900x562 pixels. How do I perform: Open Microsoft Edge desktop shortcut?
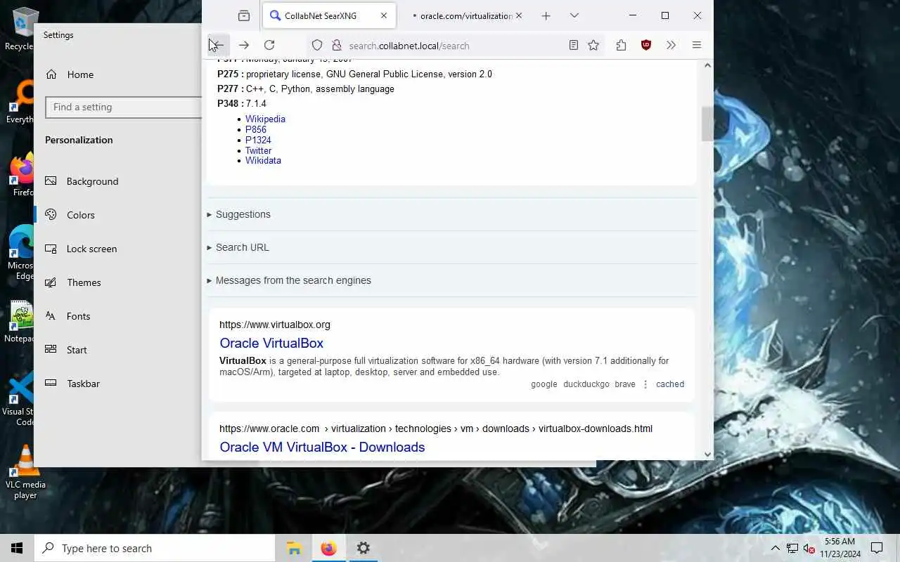tap(21, 253)
